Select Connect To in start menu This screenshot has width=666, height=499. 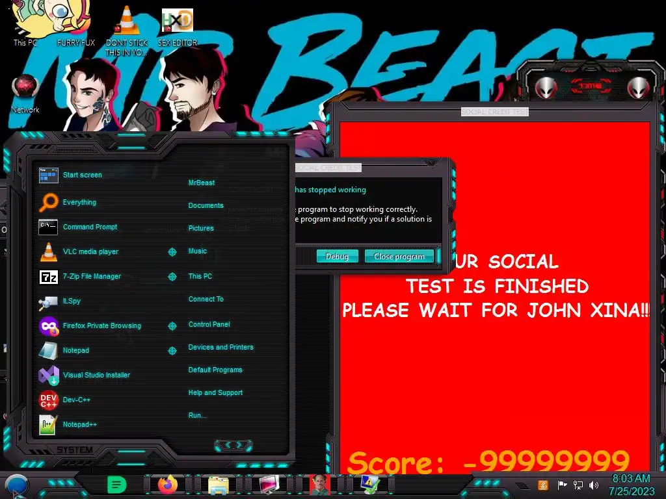206,299
